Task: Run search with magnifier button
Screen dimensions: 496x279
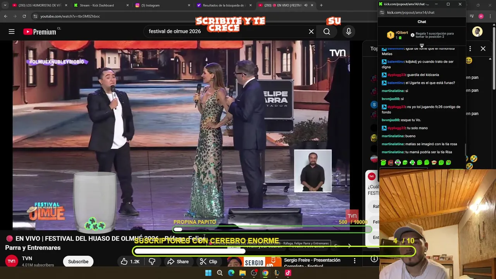Action: [327, 31]
